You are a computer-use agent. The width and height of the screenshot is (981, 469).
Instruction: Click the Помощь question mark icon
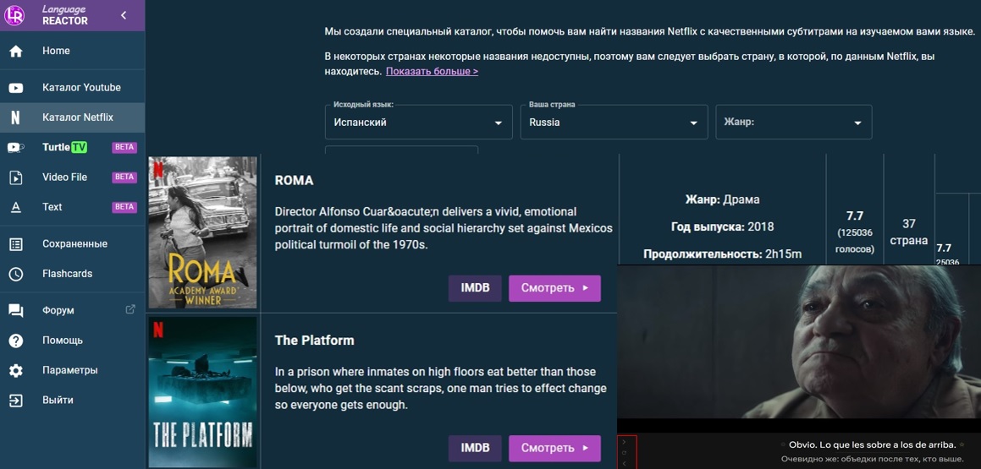point(15,341)
